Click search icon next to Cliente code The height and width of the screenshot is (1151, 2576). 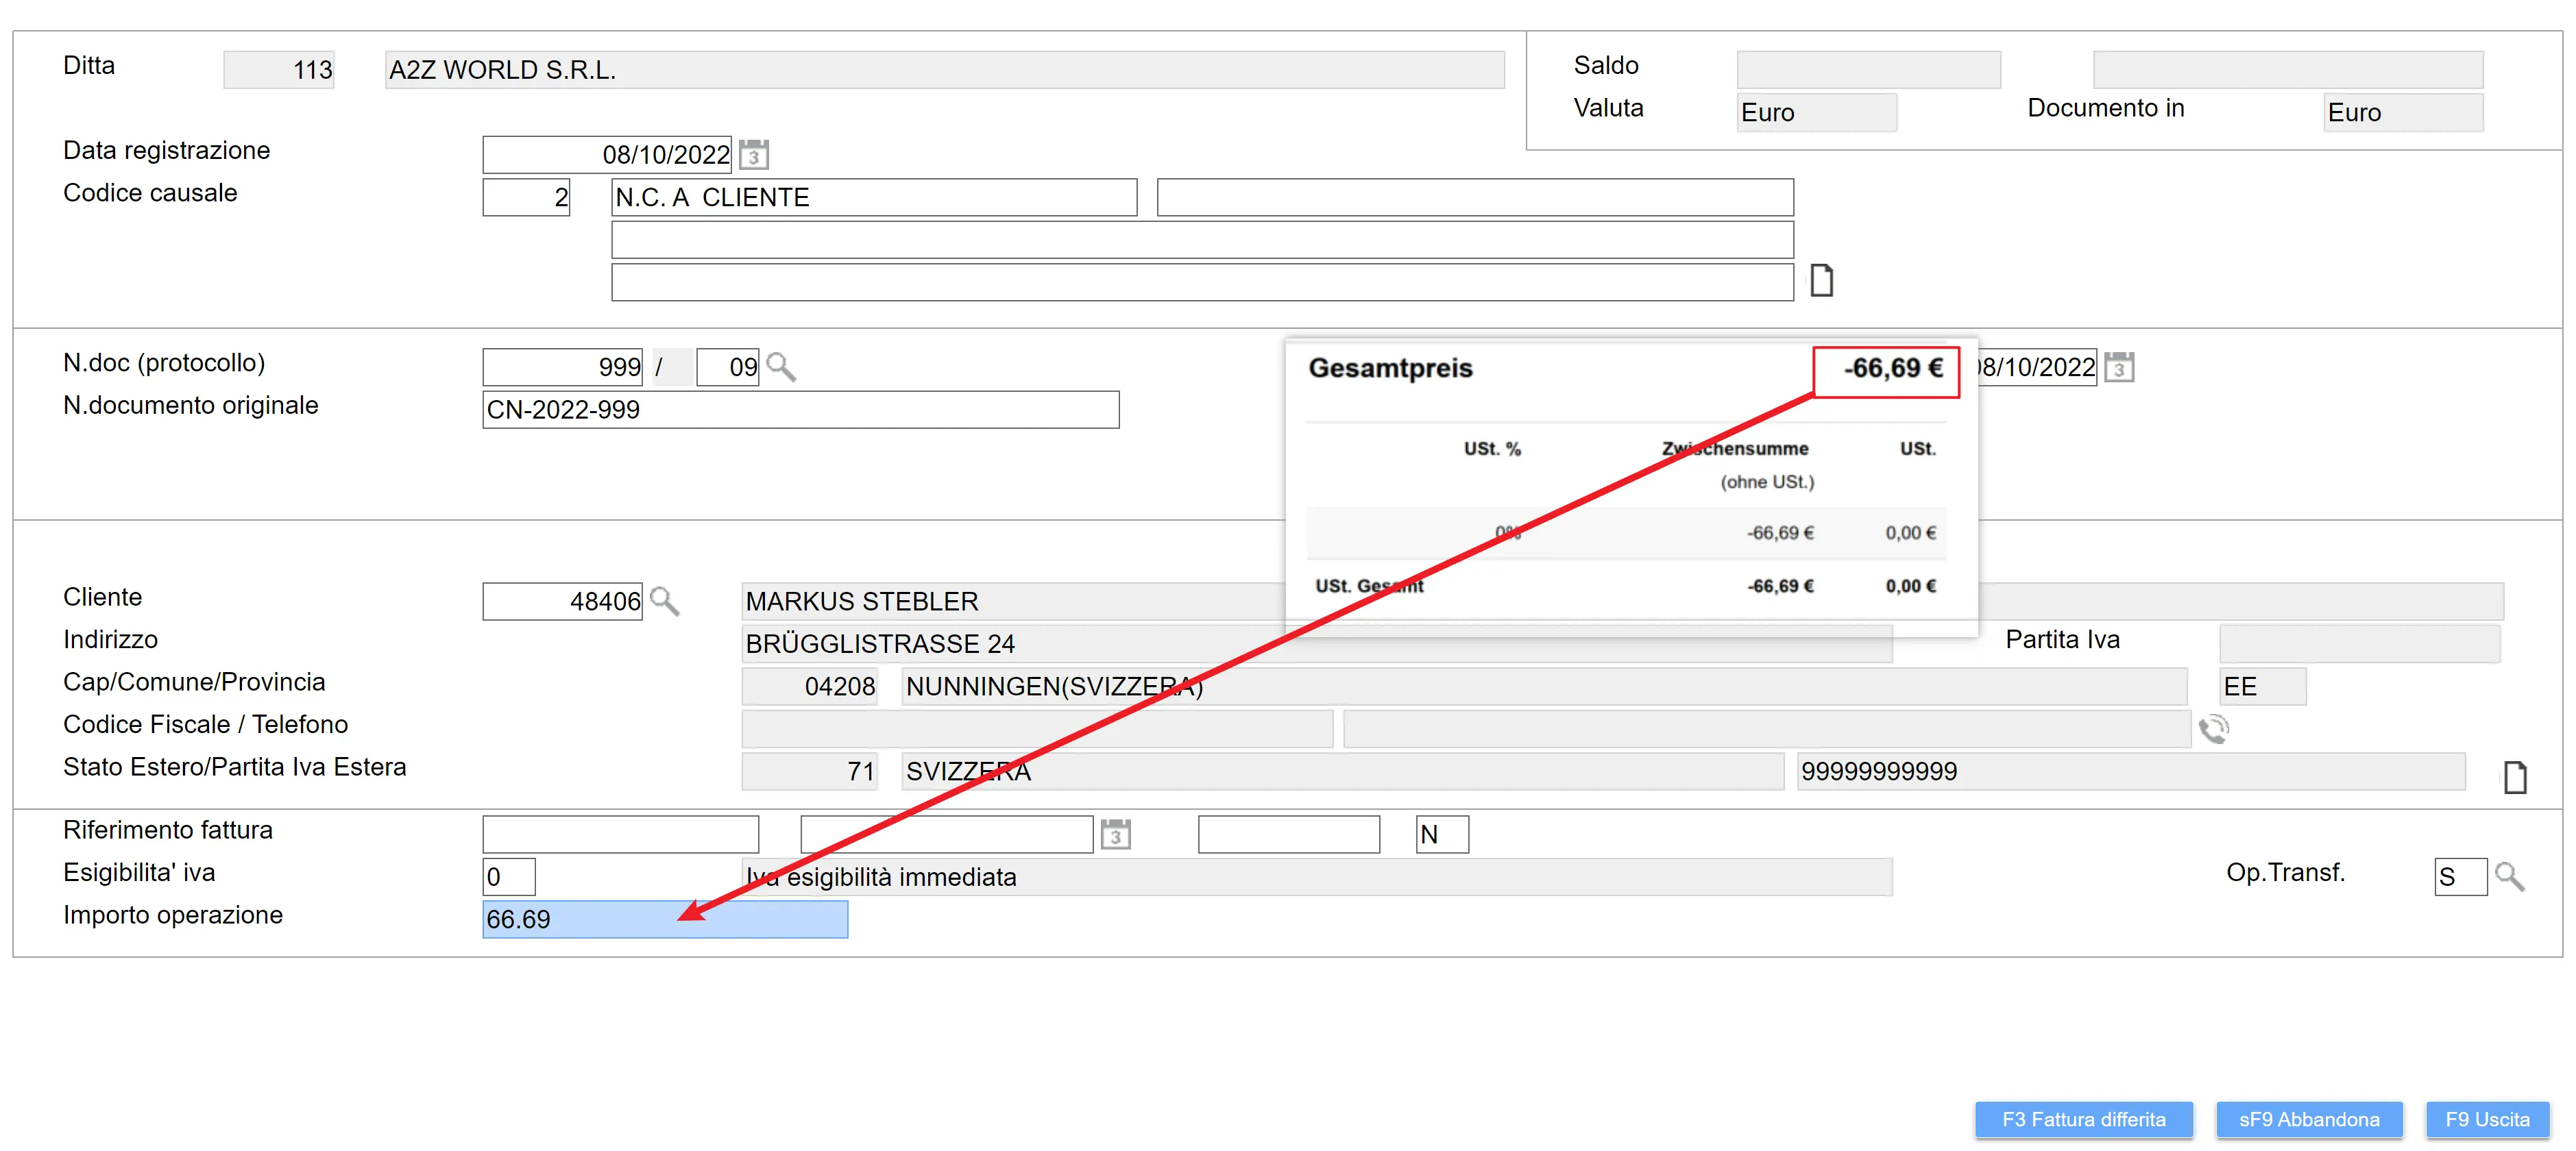(664, 602)
